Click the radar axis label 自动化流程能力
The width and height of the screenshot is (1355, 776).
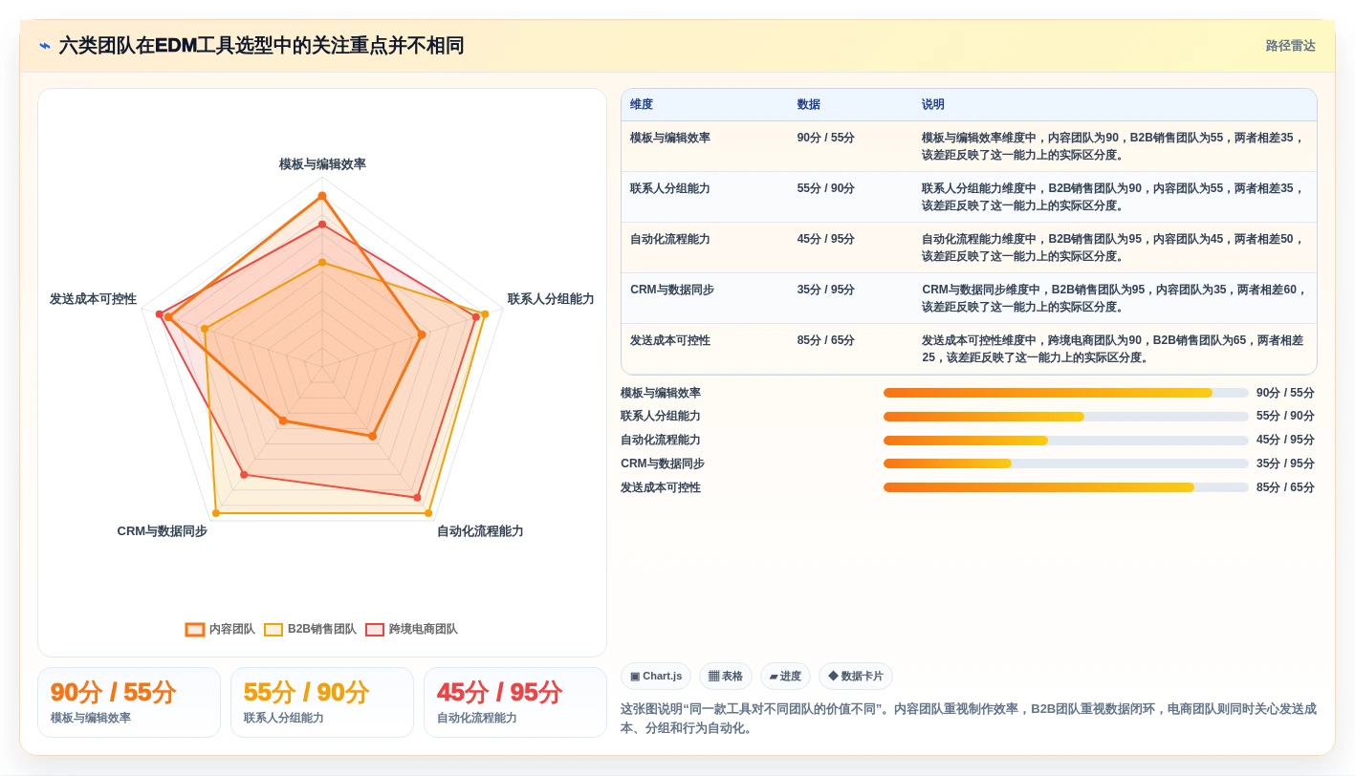[x=480, y=531]
